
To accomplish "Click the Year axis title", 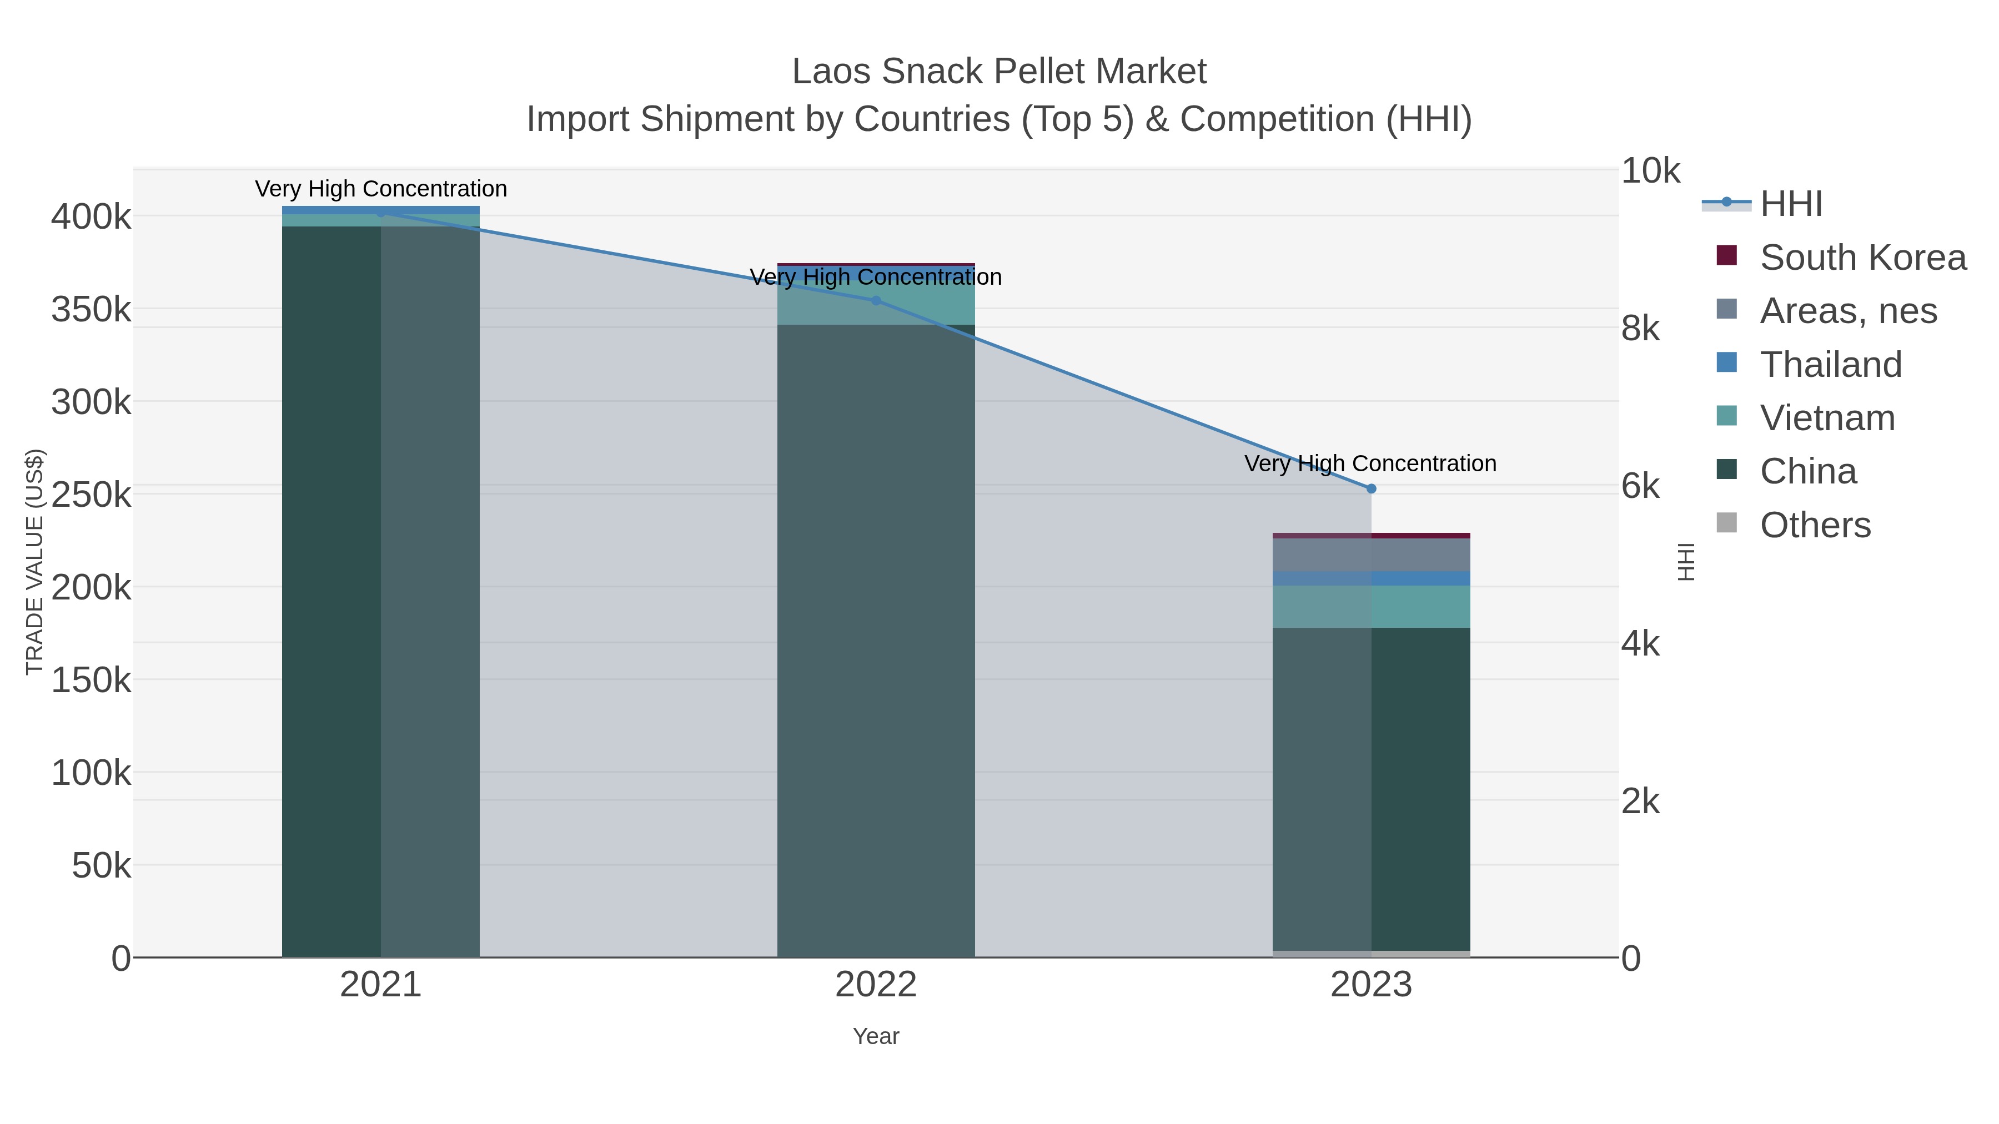I will 876,1036.
